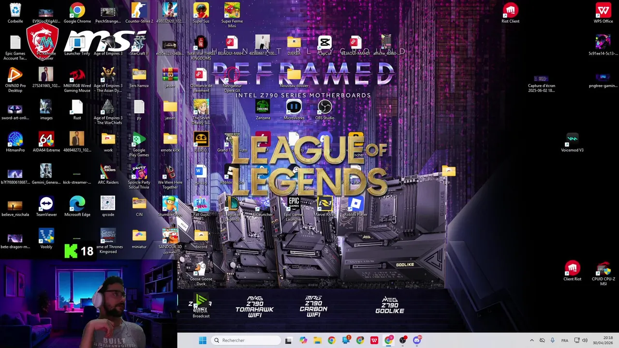Open the Sporcle Party Social Trivia icon
Screen dimensions: 619x348
[x=139, y=177]
